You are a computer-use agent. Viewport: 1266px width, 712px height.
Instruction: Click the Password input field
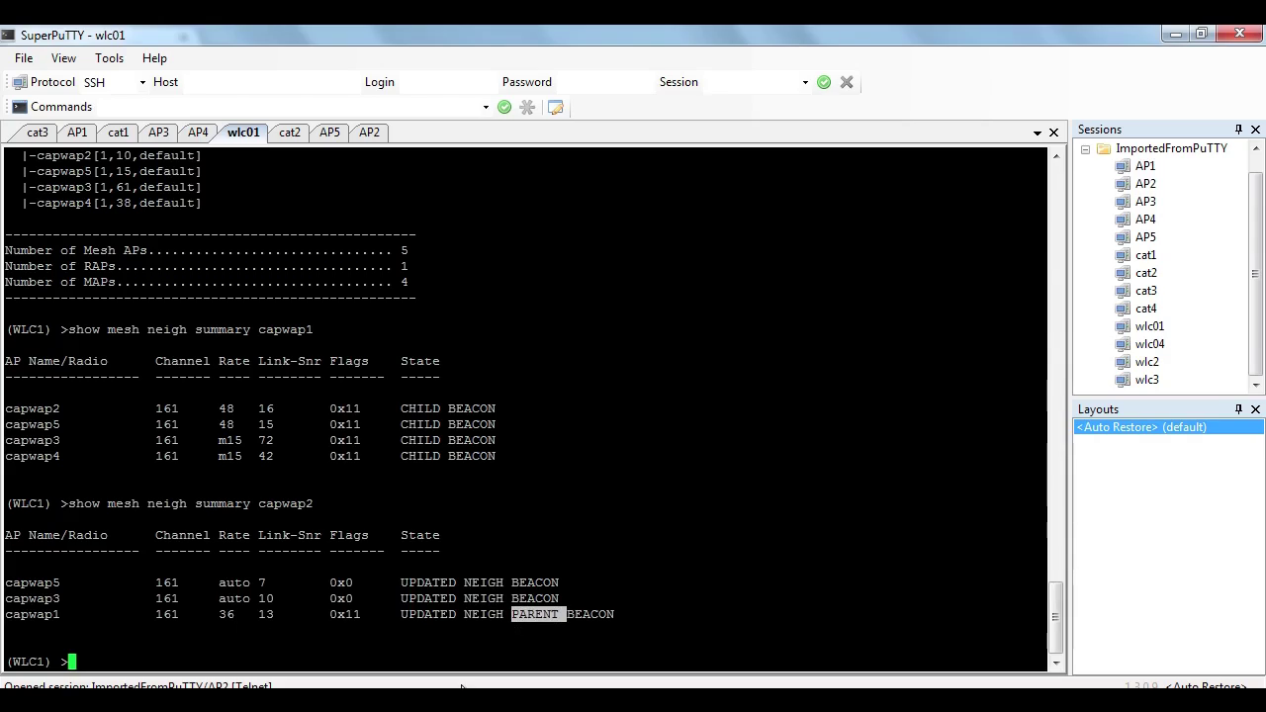pyautogui.click(x=604, y=82)
